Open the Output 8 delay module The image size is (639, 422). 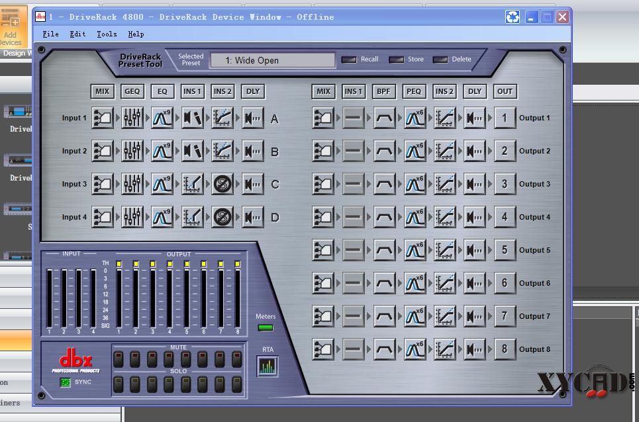(474, 349)
